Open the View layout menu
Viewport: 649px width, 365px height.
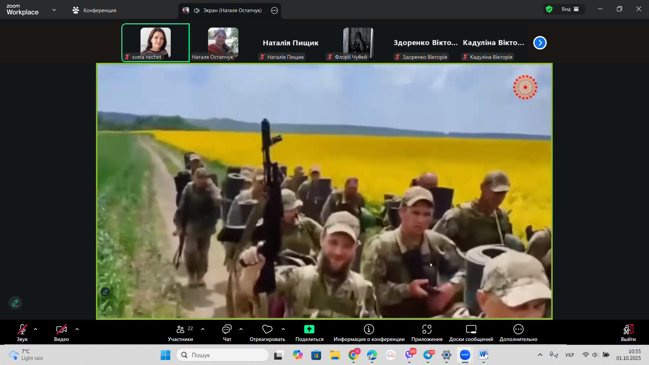pos(570,9)
